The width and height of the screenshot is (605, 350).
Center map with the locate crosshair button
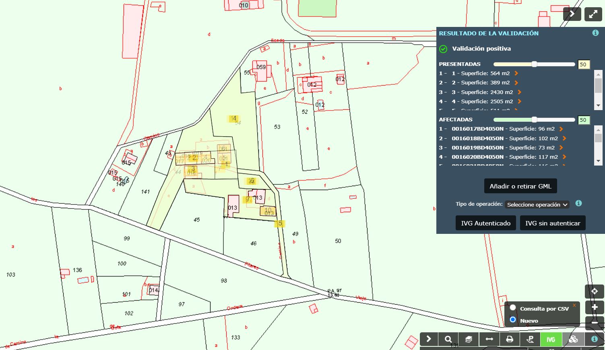[595, 291]
